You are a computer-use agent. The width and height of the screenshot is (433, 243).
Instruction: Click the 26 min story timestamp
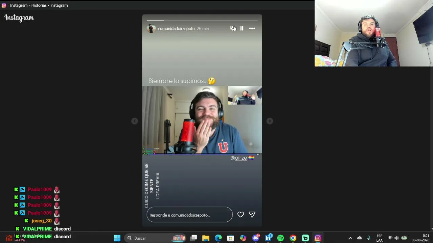point(203,29)
